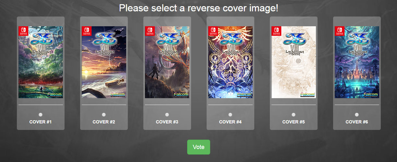Click the Nintendo Switch logo on Cover #5

coord(276,31)
